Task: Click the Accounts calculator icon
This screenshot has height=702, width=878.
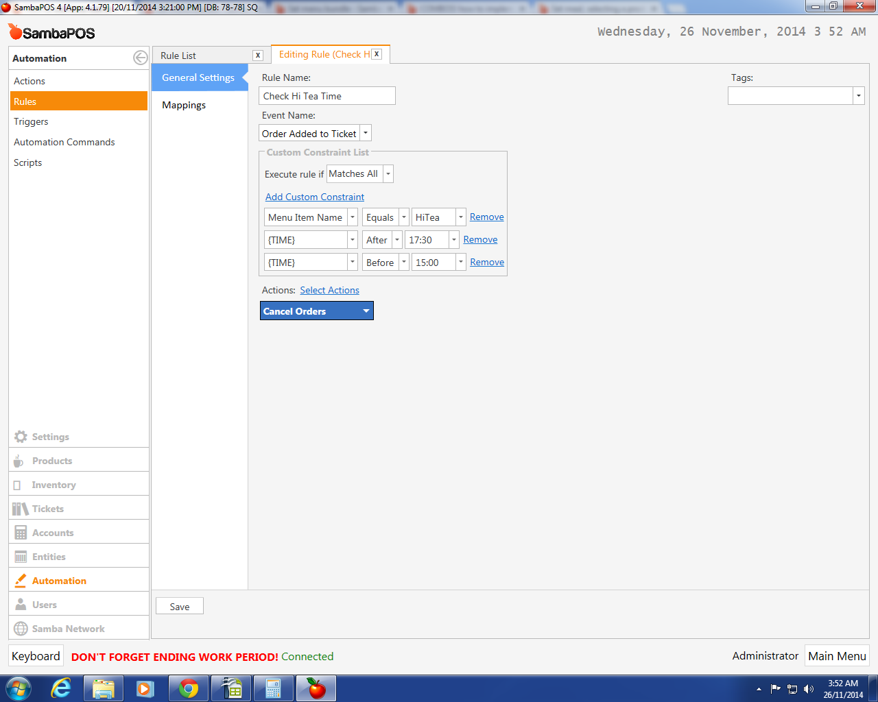Action: (x=21, y=533)
